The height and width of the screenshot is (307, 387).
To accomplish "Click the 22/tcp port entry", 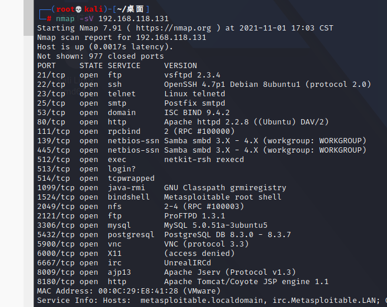I will point(51,85).
